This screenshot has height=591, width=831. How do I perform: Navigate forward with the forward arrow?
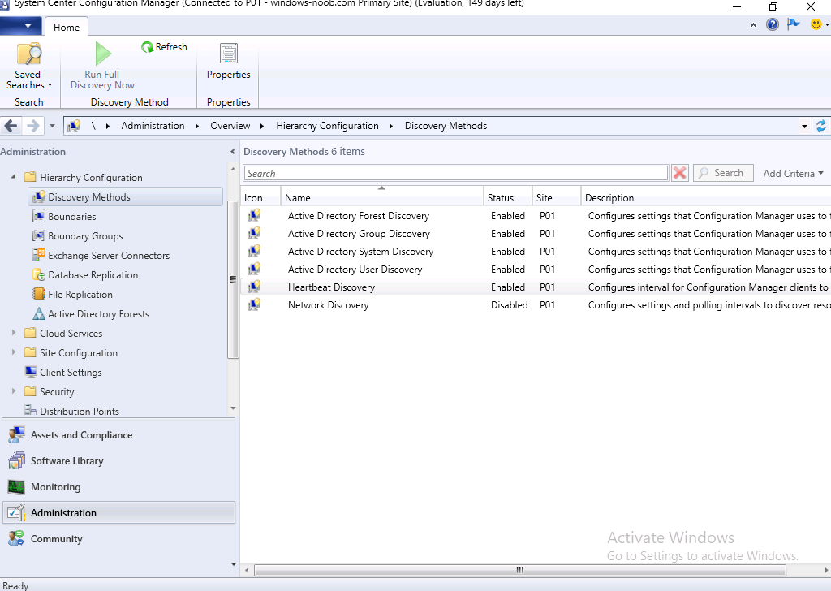pos(32,126)
